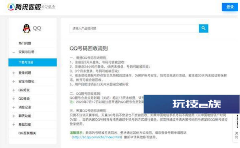The width and height of the screenshot is (240, 148).
Task: Click the 消息记录 sidebar label
Action: click(x=25, y=107)
